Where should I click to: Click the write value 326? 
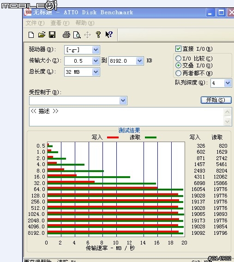click(201, 146)
